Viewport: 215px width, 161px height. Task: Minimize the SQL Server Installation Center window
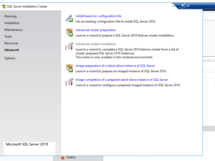point(173,6)
